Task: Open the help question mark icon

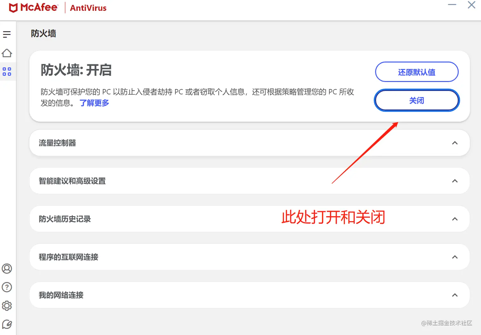Action: click(x=7, y=287)
